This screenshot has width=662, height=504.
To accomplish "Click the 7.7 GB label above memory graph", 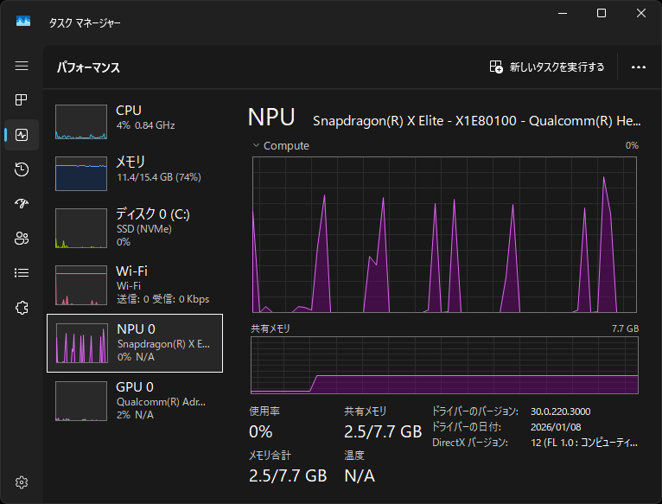I will coord(625,329).
